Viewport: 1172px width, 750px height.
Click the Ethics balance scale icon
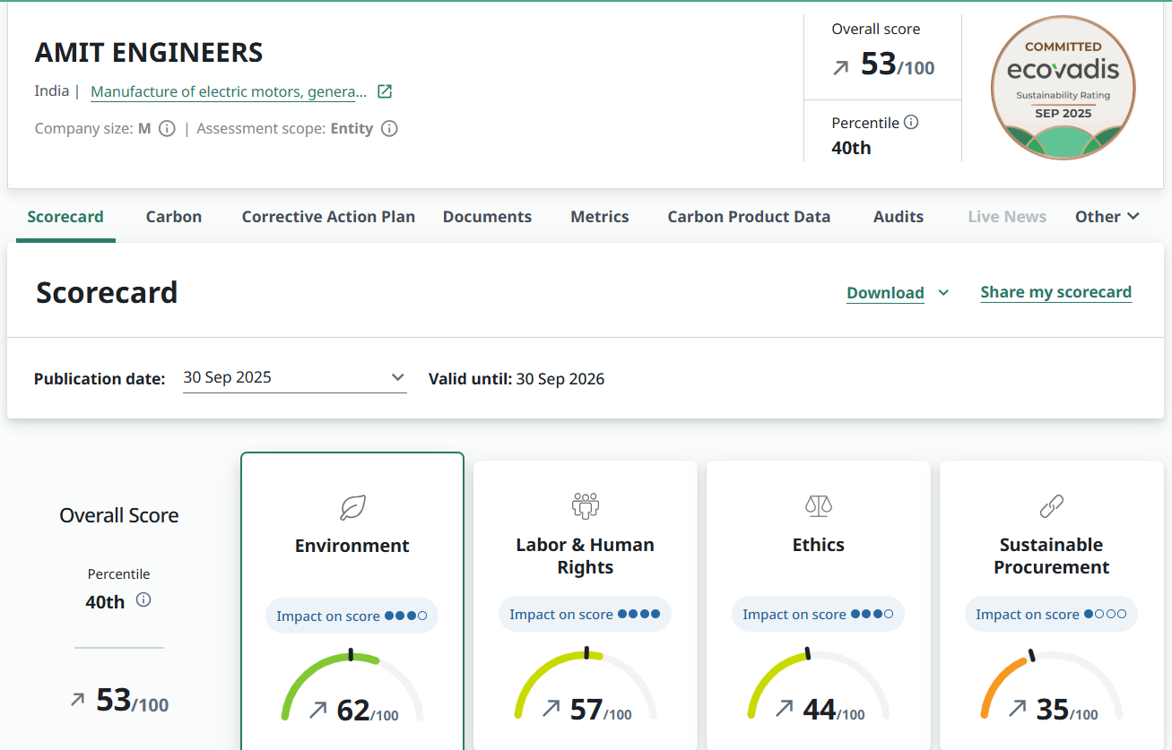click(818, 506)
